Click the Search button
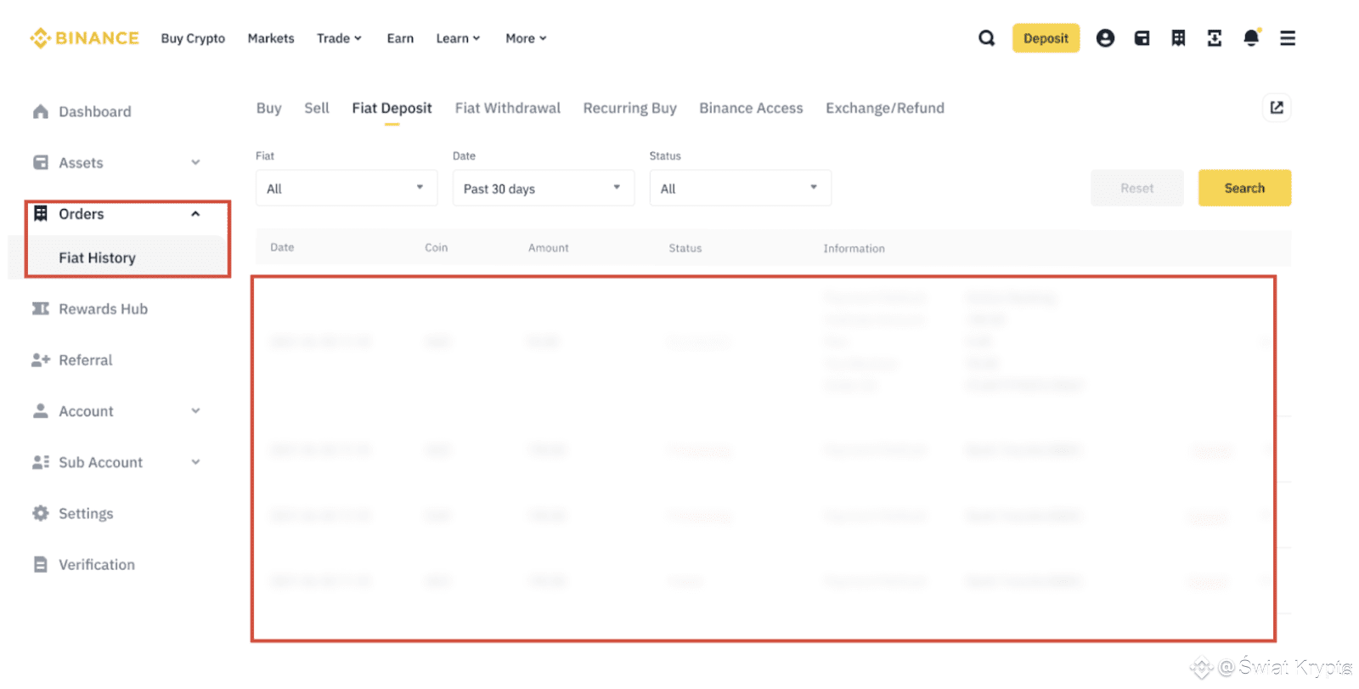Screen dimensions: 1359x689 click(x=1244, y=188)
